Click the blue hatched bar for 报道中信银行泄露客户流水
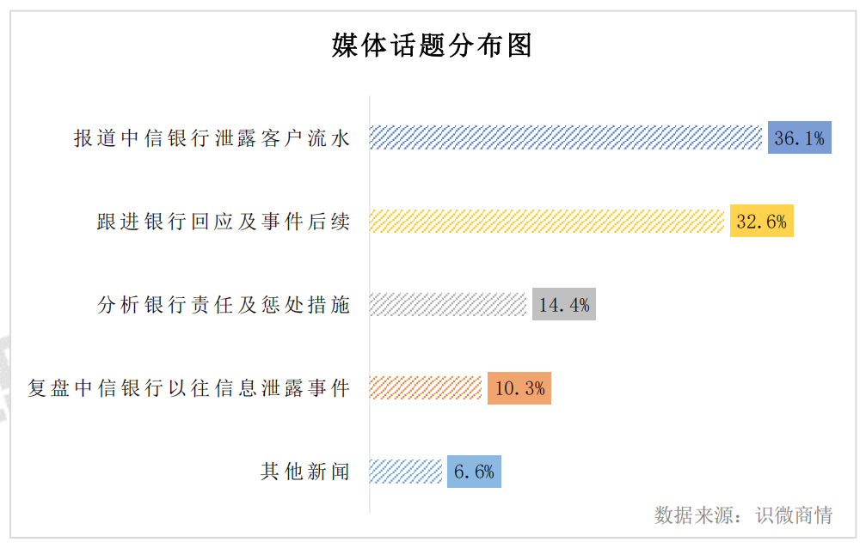866x548 pixels. coord(566,137)
